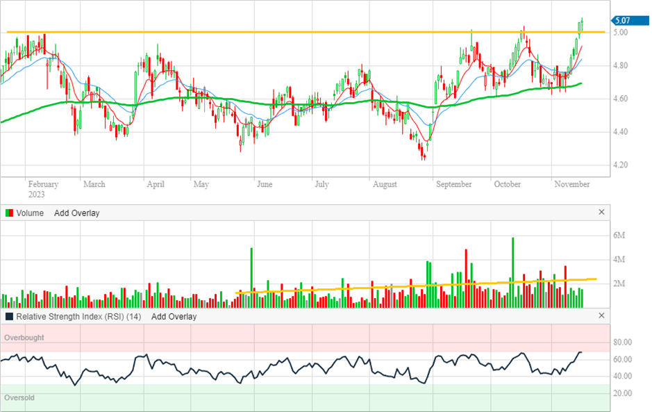
Task: Select the 5.07 current price tag
Action: [621, 20]
